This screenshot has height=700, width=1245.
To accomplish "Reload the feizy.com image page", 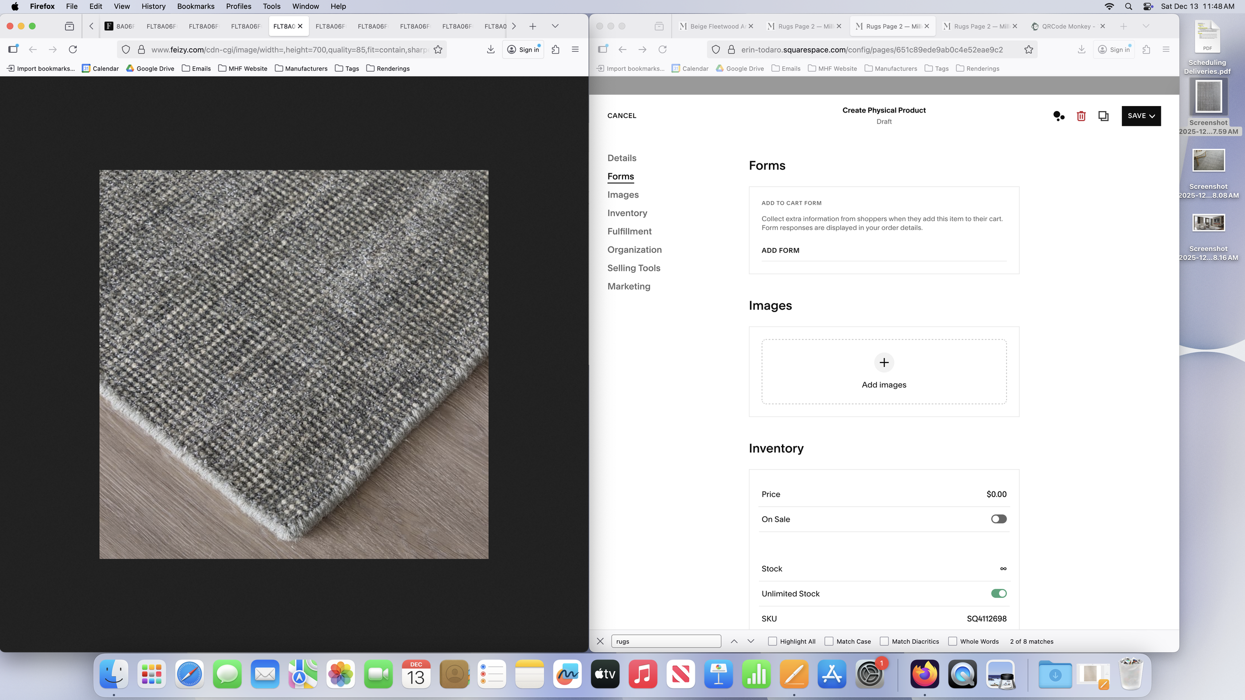I will coord(73,49).
